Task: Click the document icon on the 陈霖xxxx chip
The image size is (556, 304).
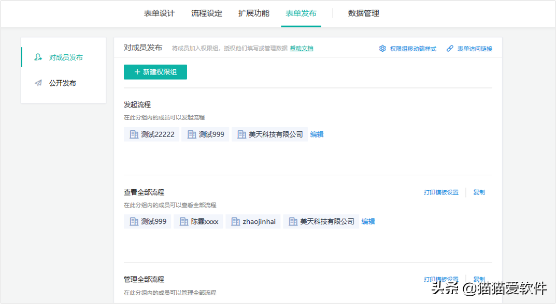Action: (183, 221)
